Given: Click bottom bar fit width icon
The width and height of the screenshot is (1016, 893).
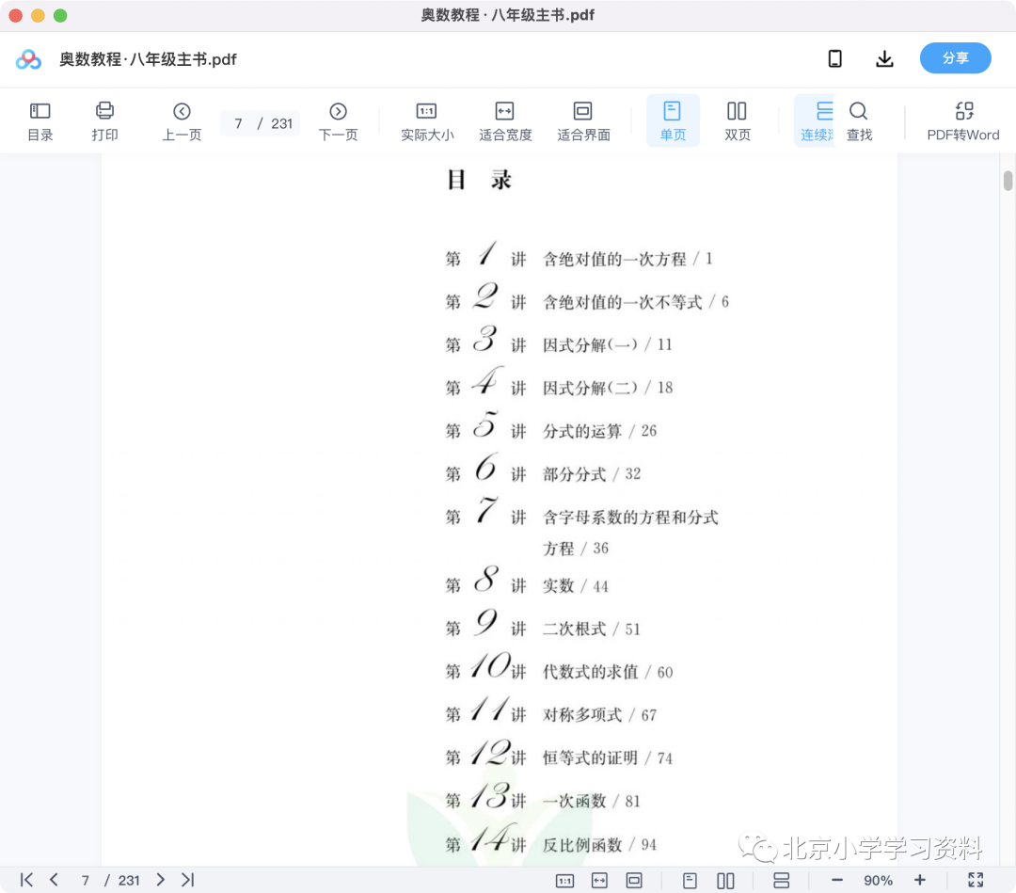Looking at the screenshot, I should 599,880.
